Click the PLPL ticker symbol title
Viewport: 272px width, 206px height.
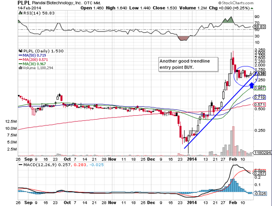coord(24,3)
